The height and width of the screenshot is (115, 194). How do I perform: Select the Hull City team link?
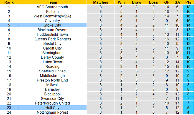click(x=52, y=108)
